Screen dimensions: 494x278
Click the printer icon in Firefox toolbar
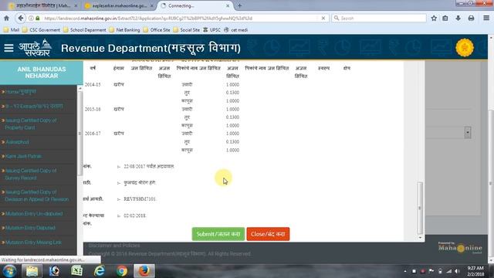click(x=471, y=19)
